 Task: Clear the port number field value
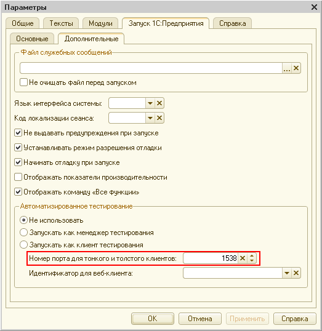tap(243, 258)
